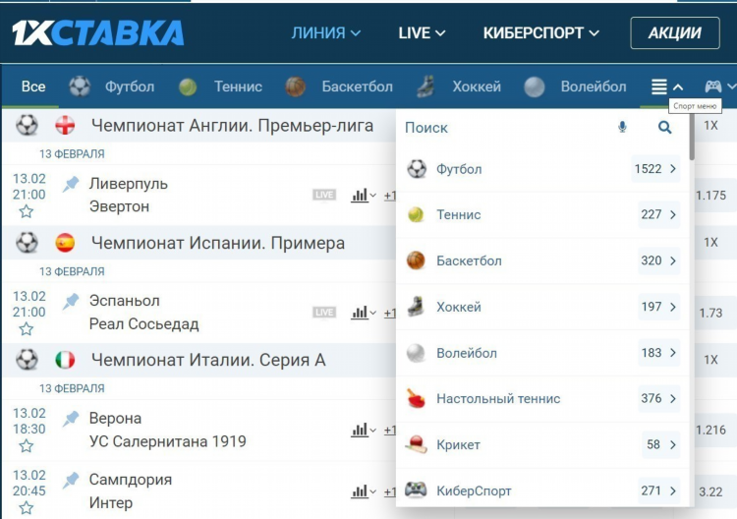Choose Хоккей in the sport menu list
Image resolution: width=737 pixels, height=519 pixels.
pos(542,307)
